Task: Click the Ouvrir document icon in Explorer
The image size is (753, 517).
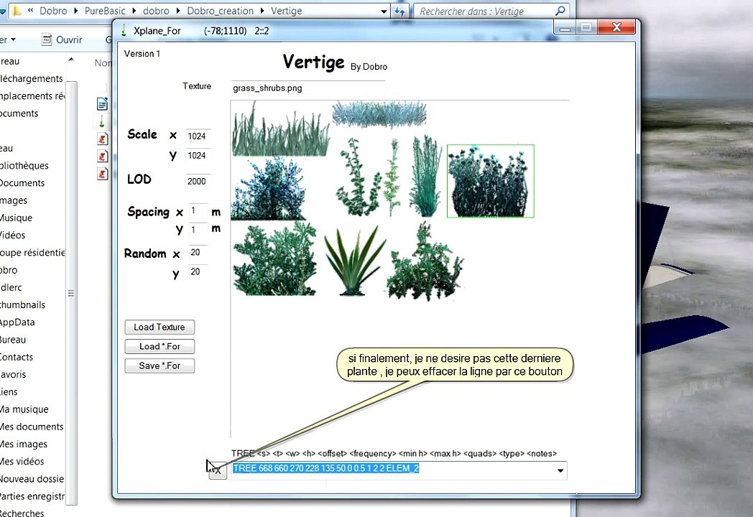Action: 46,39
